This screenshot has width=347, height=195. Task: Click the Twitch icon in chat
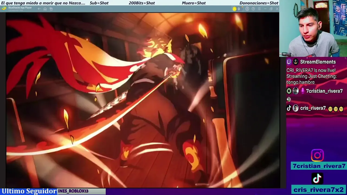tap(289, 62)
